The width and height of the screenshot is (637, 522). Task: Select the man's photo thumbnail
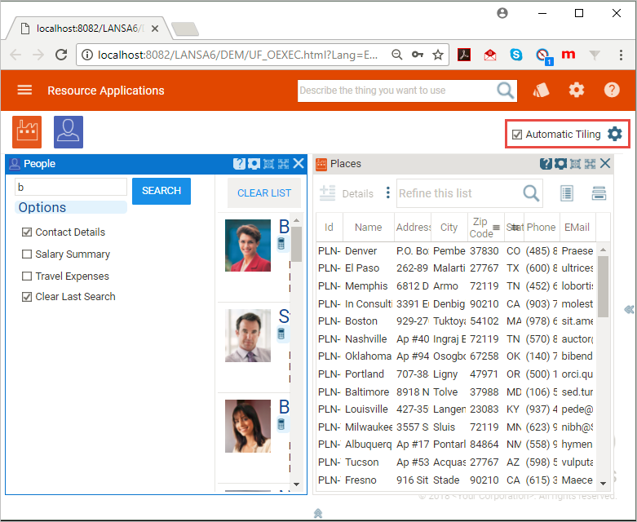(x=248, y=335)
